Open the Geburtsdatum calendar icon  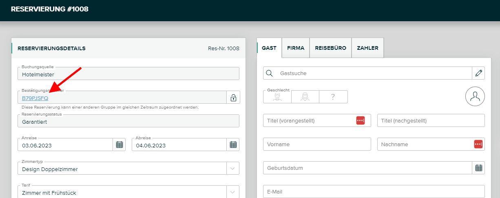[x=478, y=168]
